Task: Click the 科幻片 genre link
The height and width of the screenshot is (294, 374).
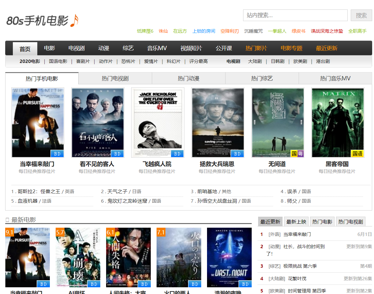Action: (x=173, y=61)
